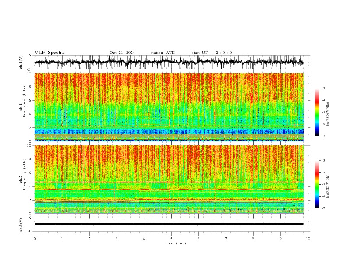Click the ch.2 PSD color bar
347x268 pixels.
coord(317,184)
